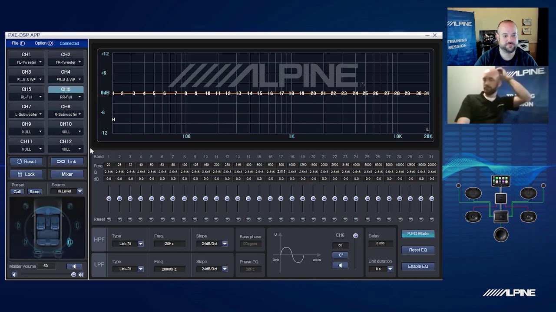556x312 pixels.
Task: Click the LPF filter label button
Action: click(x=99, y=264)
